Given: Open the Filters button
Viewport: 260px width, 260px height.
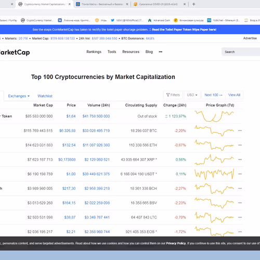Looking at the screenshot, I should click(x=173, y=95).
